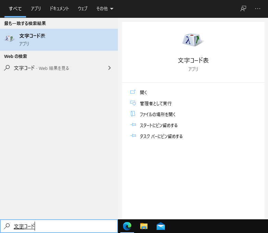This screenshot has height=233, width=268.
Task: Click the 文字コード表 app icon in best match
Action: click(x=9, y=38)
